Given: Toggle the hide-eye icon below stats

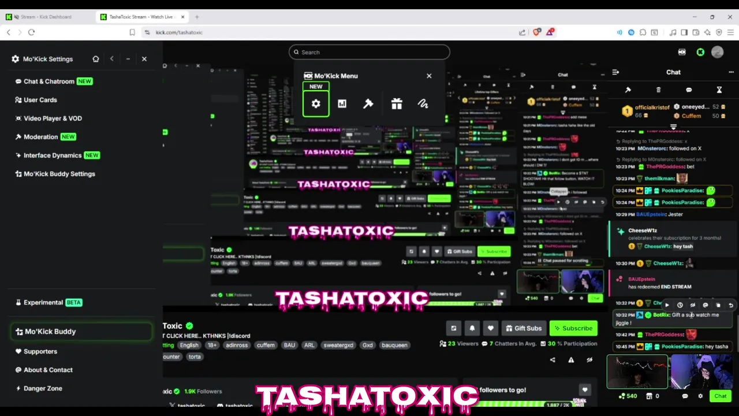Looking at the screenshot, I should pos(589,360).
